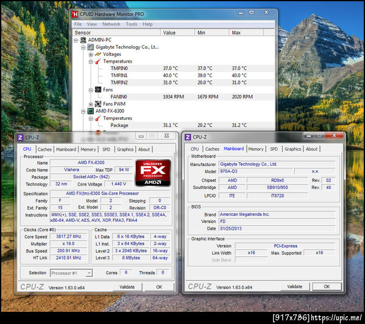Click the AMD FX-6300 chip icon

pyautogui.click(x=91, y=111)
